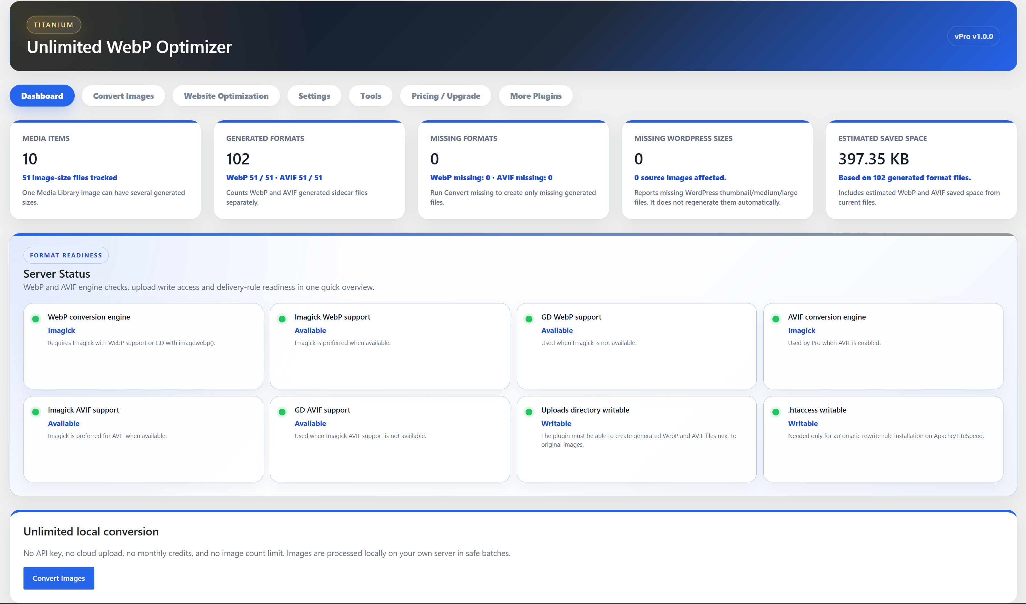1026x604 pixels.
Task: Click 'Imagick' value under WebP conversion engine
Action: click(x=61, y=330)
